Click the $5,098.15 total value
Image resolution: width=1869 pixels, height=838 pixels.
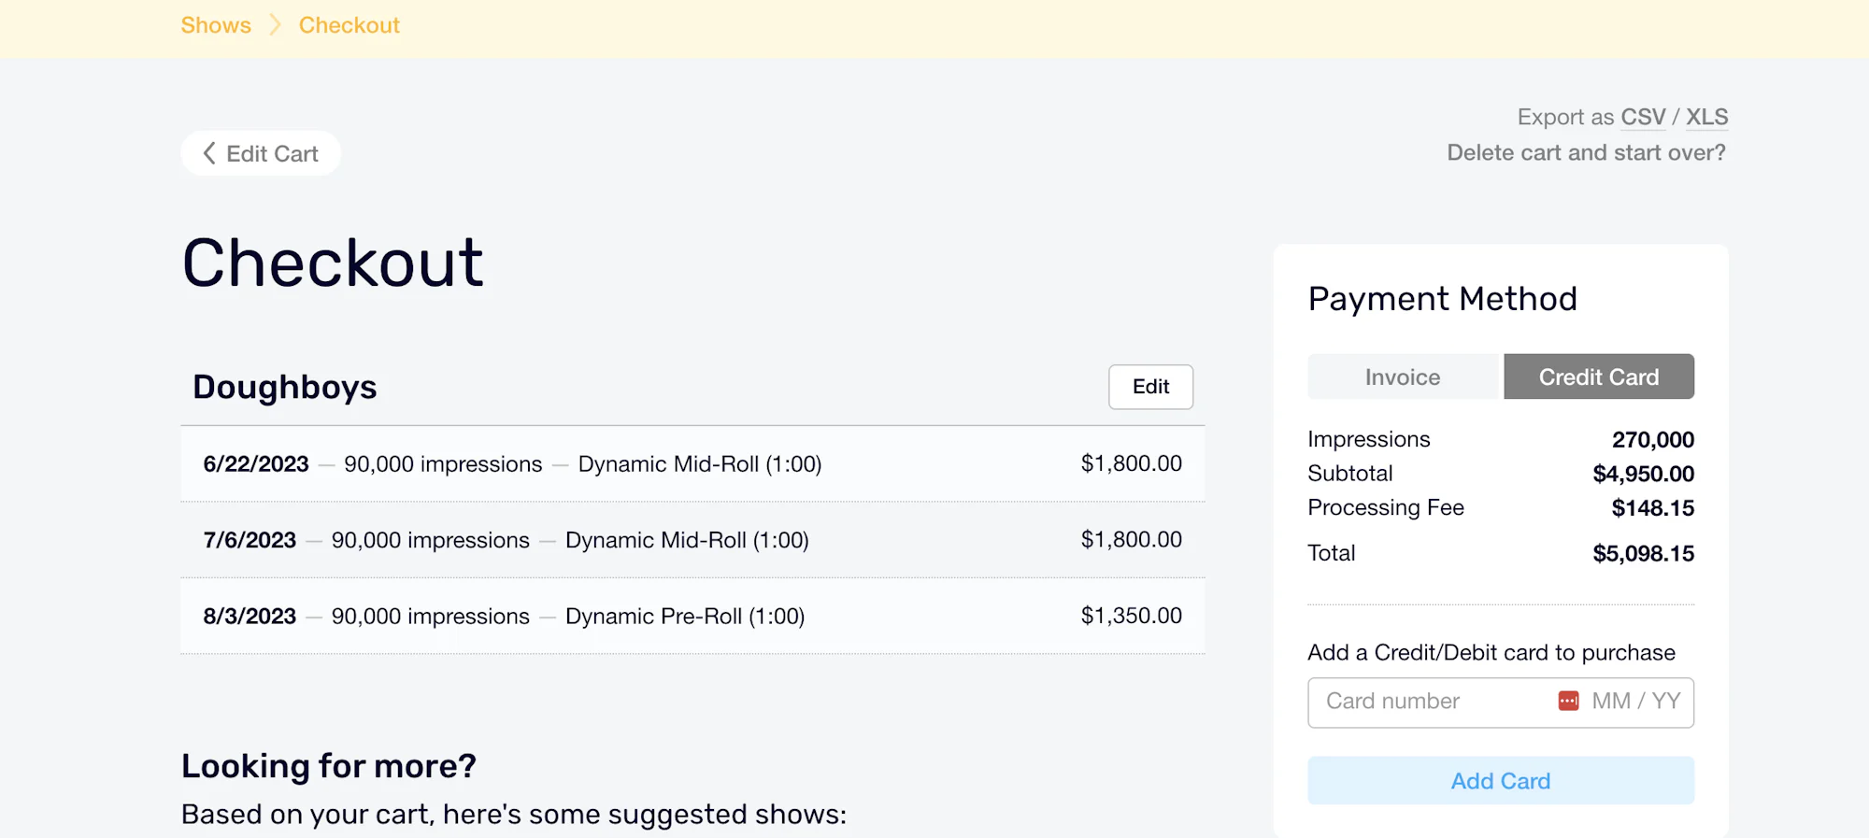tap(1643, 554)
